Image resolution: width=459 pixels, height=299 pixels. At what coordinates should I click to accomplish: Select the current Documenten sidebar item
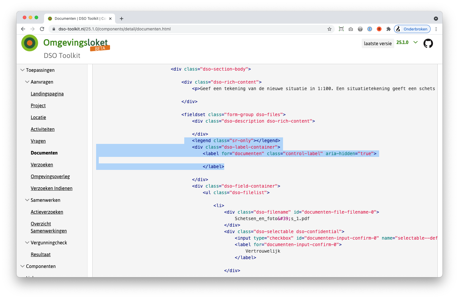tap(44, 153)
